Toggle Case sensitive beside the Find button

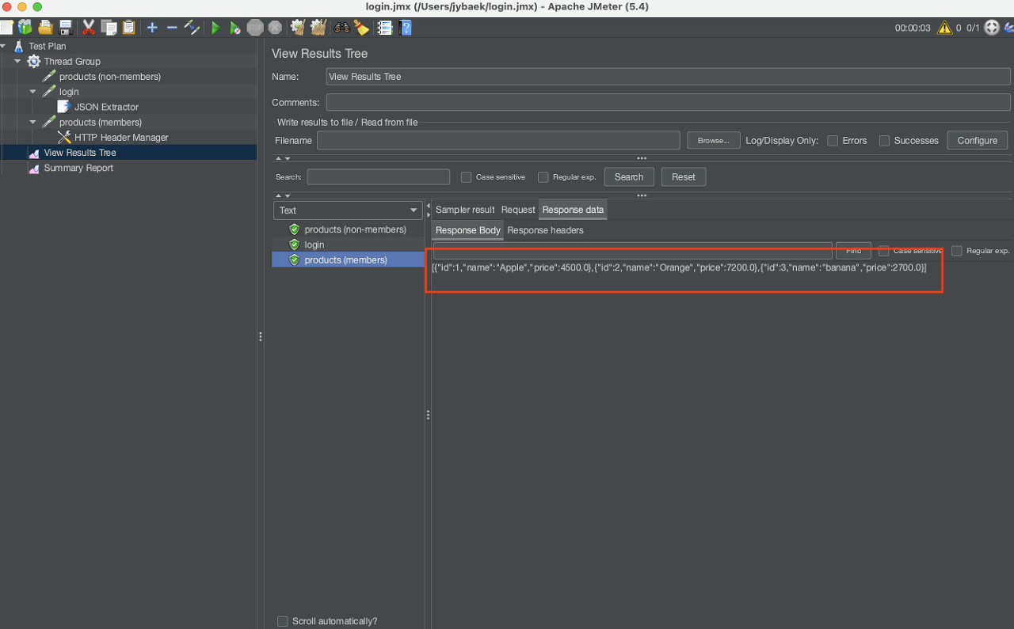click(x=884, y=251)
